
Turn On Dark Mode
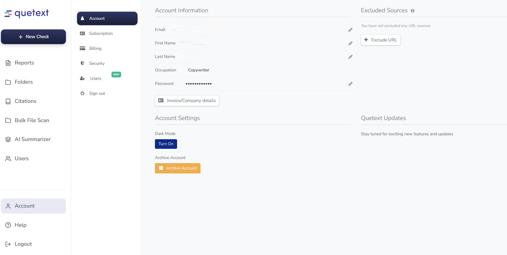pos(166,144)
